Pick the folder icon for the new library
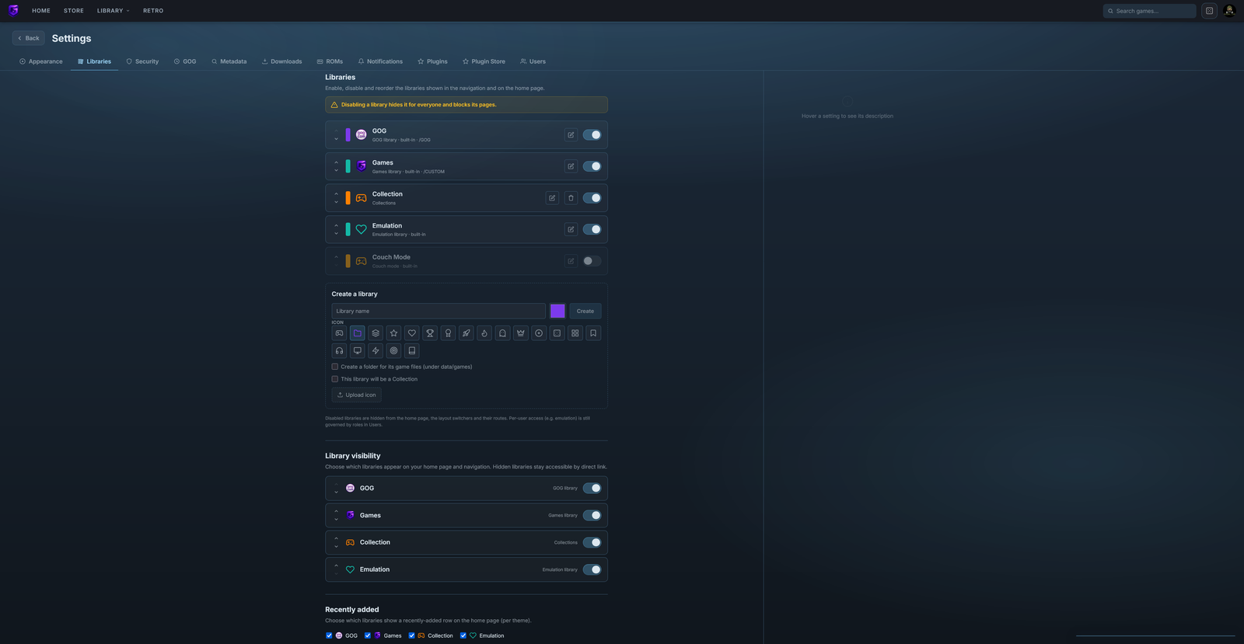 pyautogui.click(x=358, y=333)
